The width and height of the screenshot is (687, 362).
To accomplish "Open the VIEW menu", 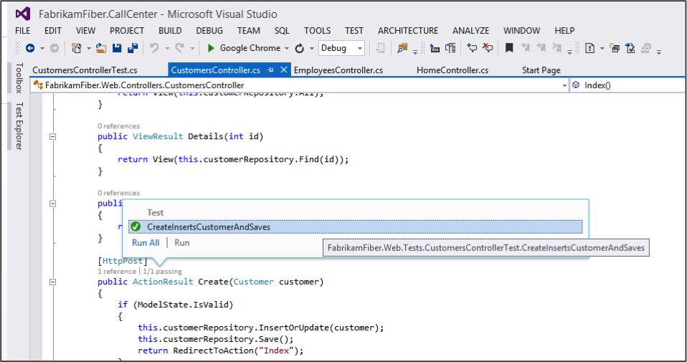I will pos(85,31).
